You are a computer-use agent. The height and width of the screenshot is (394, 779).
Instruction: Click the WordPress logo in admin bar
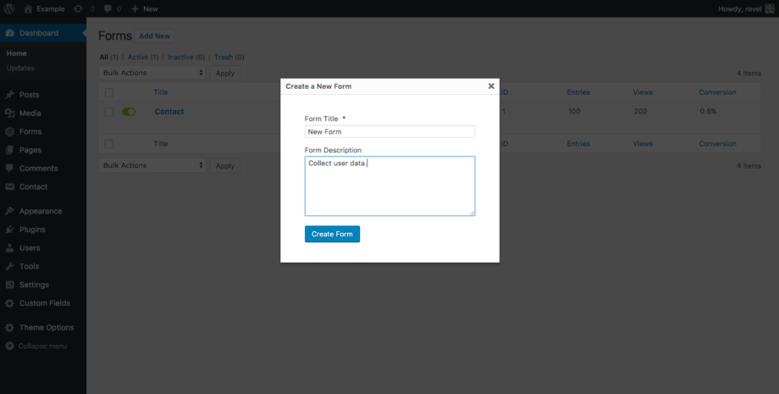coord(9,8)
